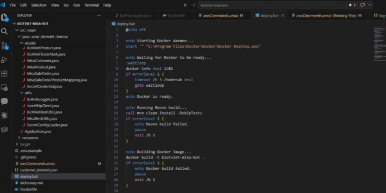
Task: Navigate forward with the right arrow
Action: coord(193,5)
